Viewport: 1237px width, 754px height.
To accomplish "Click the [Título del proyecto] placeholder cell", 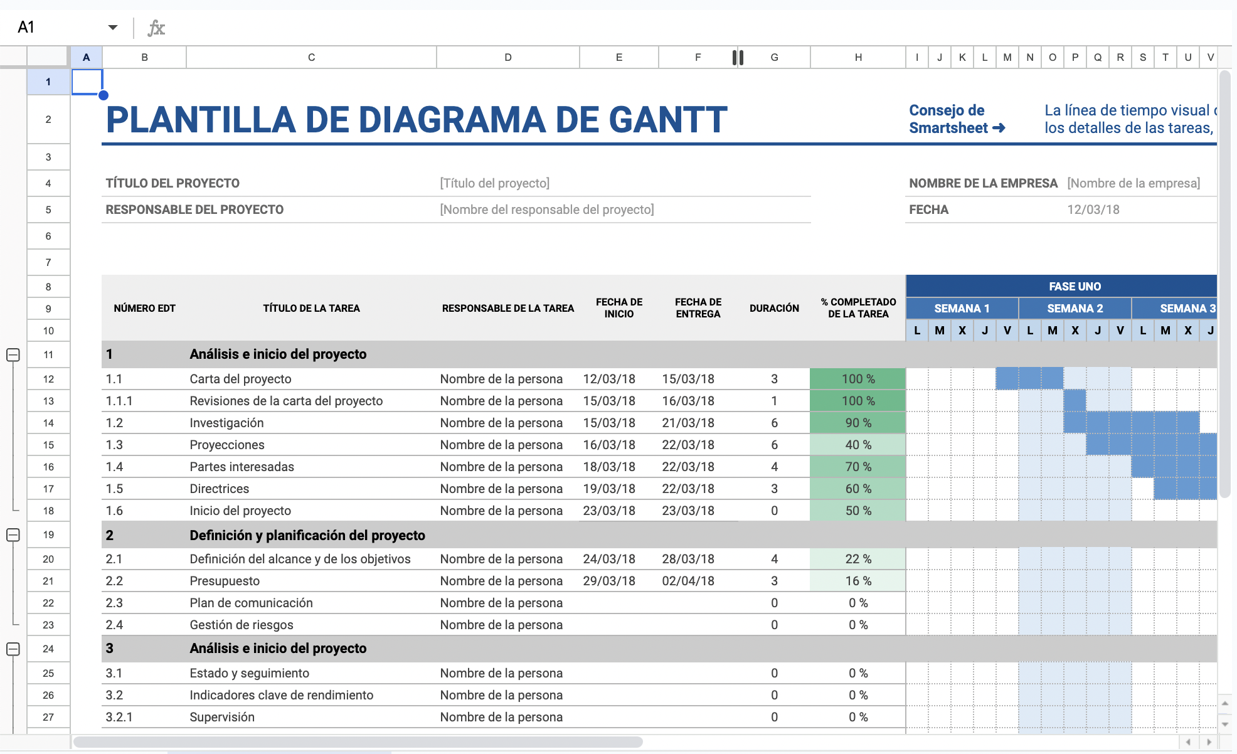I will click(x=495, y=183).
